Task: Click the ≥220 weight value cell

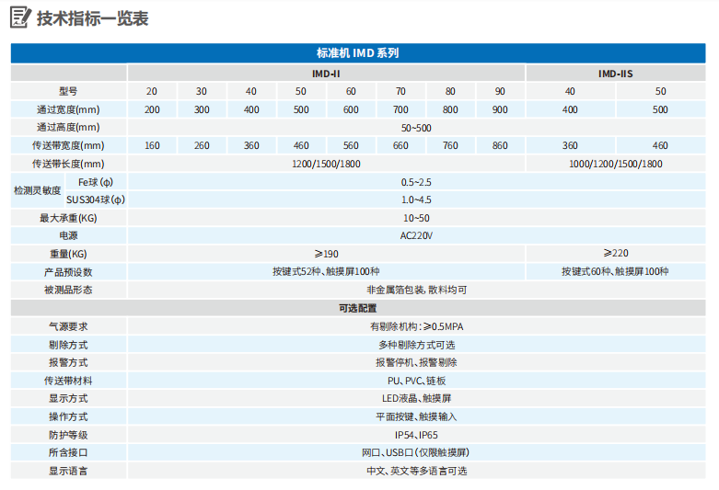Action: (x=615, y=254)
